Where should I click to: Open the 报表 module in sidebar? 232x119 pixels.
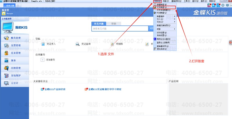click(x=15, y=61)
